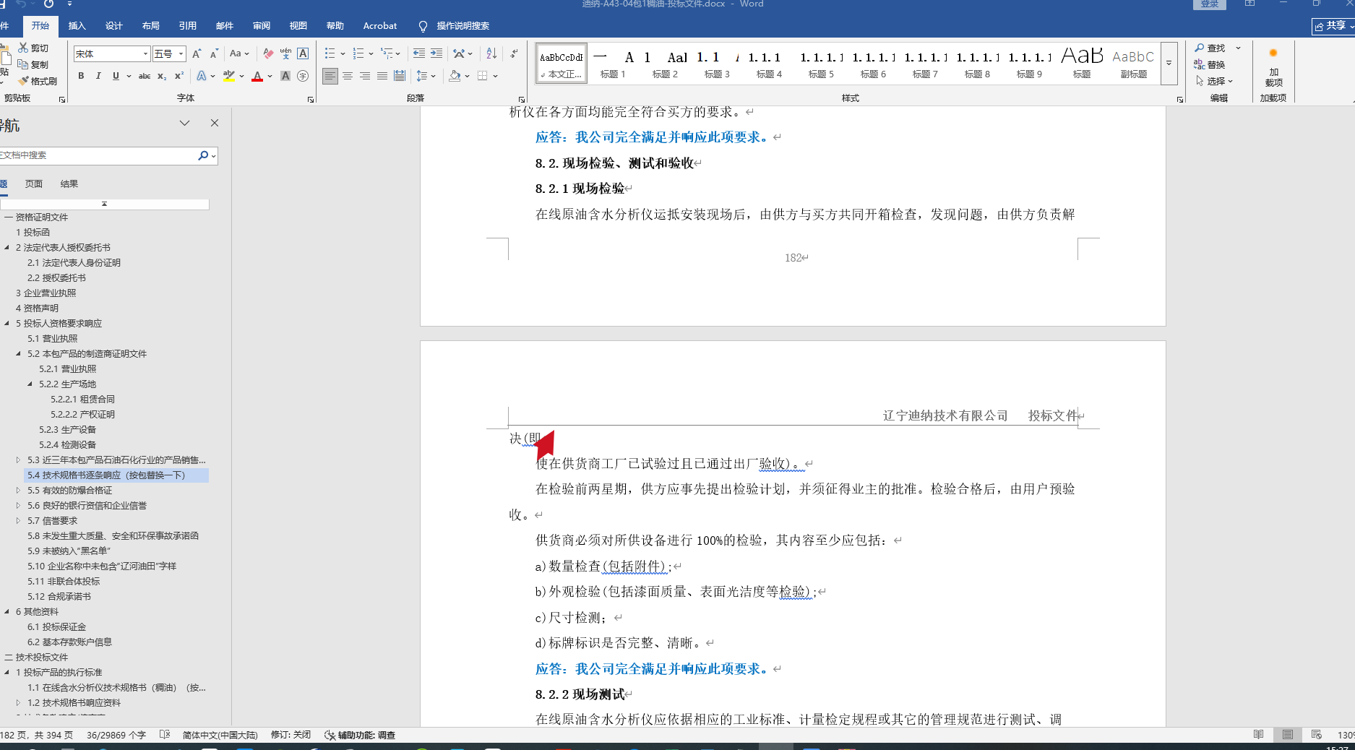Apply the text highlight color pen
This screenshot has width=1355, height=750.
coord(229,76)
